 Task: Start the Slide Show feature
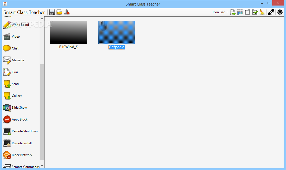[15, 108]
